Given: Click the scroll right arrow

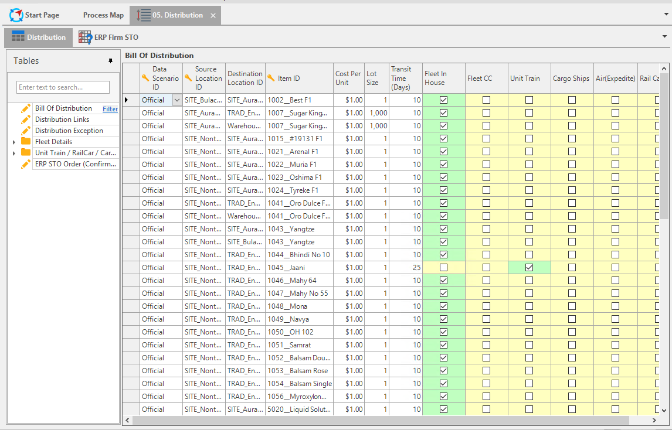Looking at the screenshot, I should (x=654, y=420).
